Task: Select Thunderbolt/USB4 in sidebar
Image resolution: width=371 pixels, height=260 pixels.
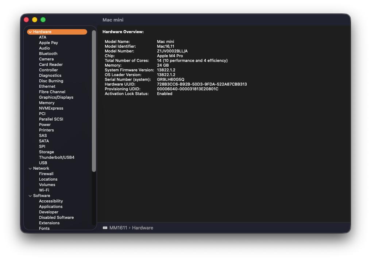Action: [x=57, y=157]
